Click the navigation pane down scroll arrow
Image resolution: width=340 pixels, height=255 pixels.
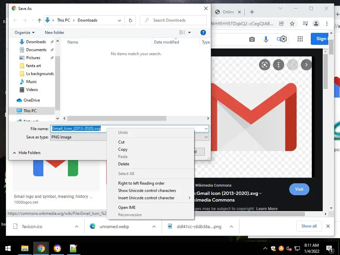[x=57, y=119]
